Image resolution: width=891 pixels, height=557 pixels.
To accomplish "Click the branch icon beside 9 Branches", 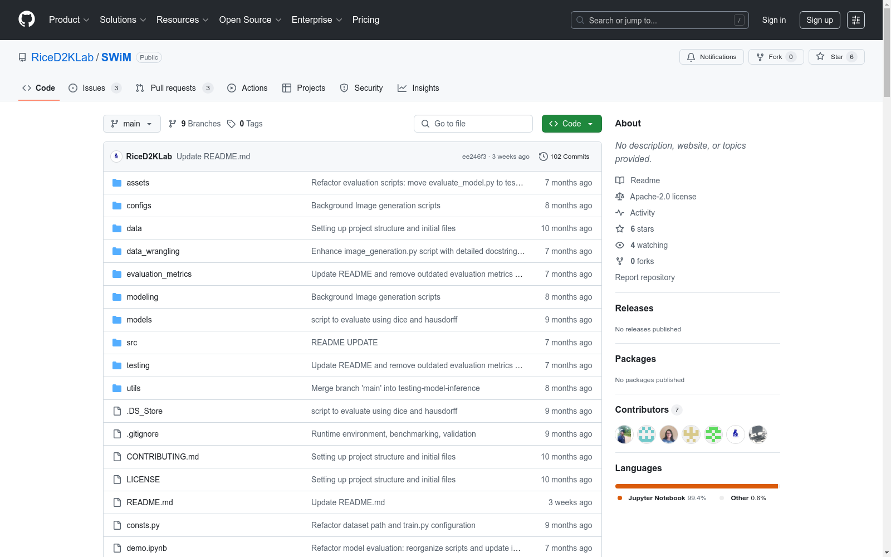I will (x=173, y=124).
